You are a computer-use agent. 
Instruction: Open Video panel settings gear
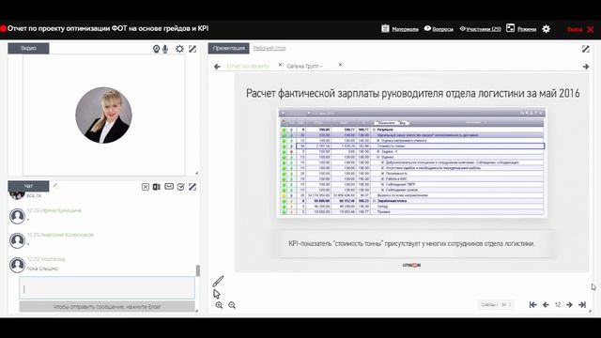click(x=179, y=49)
